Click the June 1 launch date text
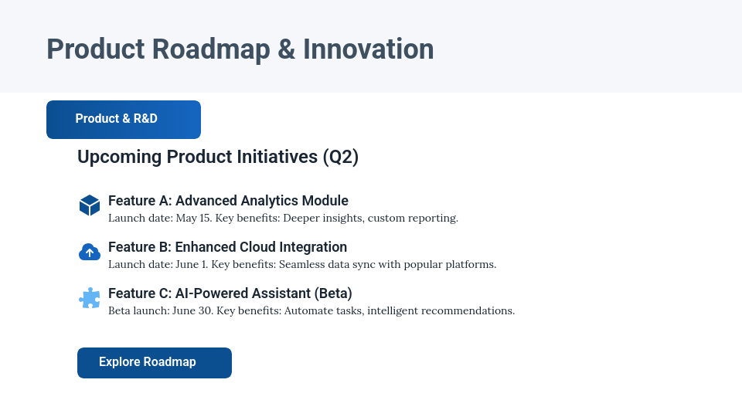Viewport: 742px width, 417px height. coord(191,265)
